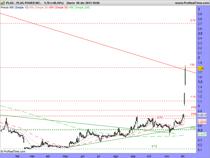This screenshot has width=210, height=158.
Task: Click the 0'80 level label
Action: pyautogui.click(x=193, y=114)
